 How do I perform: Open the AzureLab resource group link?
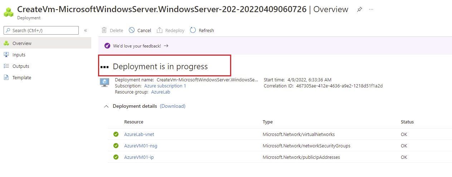[161, 92]
